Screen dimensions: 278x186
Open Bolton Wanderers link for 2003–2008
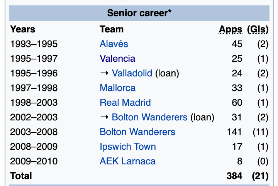pos(137,132)
